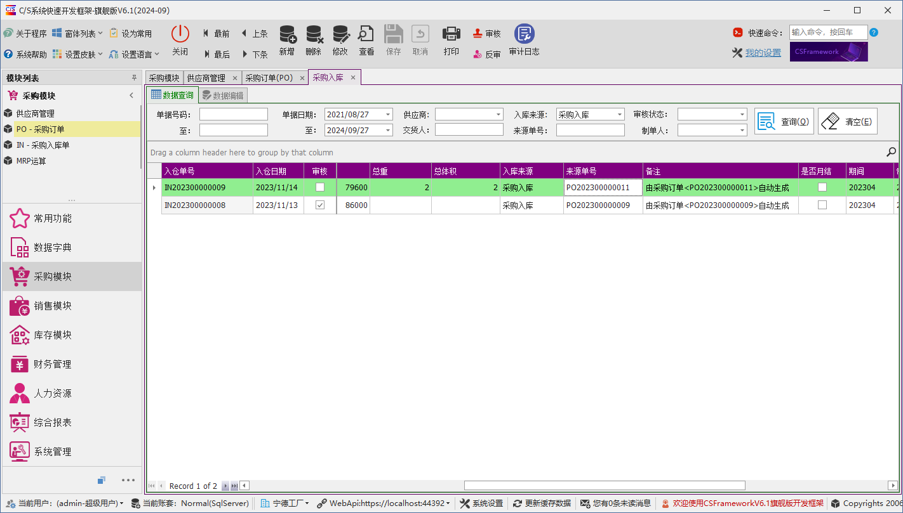Open 系统帮助 system help
Viewport: 903px width, 513px height.
point(25,55)
